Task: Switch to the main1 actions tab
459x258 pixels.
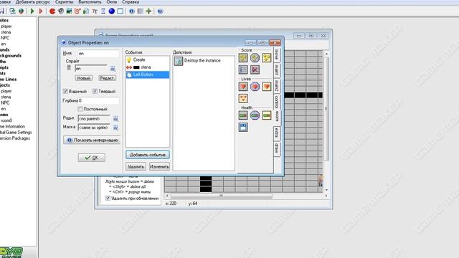Action: coord(277,70)
